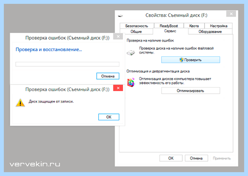Click the removable drive icon in Properties title bar

[120, 16]
